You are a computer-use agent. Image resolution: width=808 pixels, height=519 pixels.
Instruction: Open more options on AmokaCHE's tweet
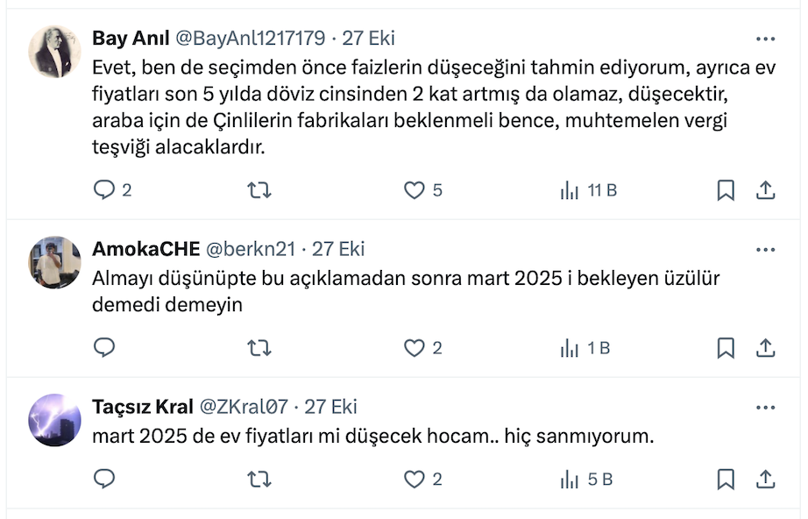pyautogui.click(x=765, y=249)
